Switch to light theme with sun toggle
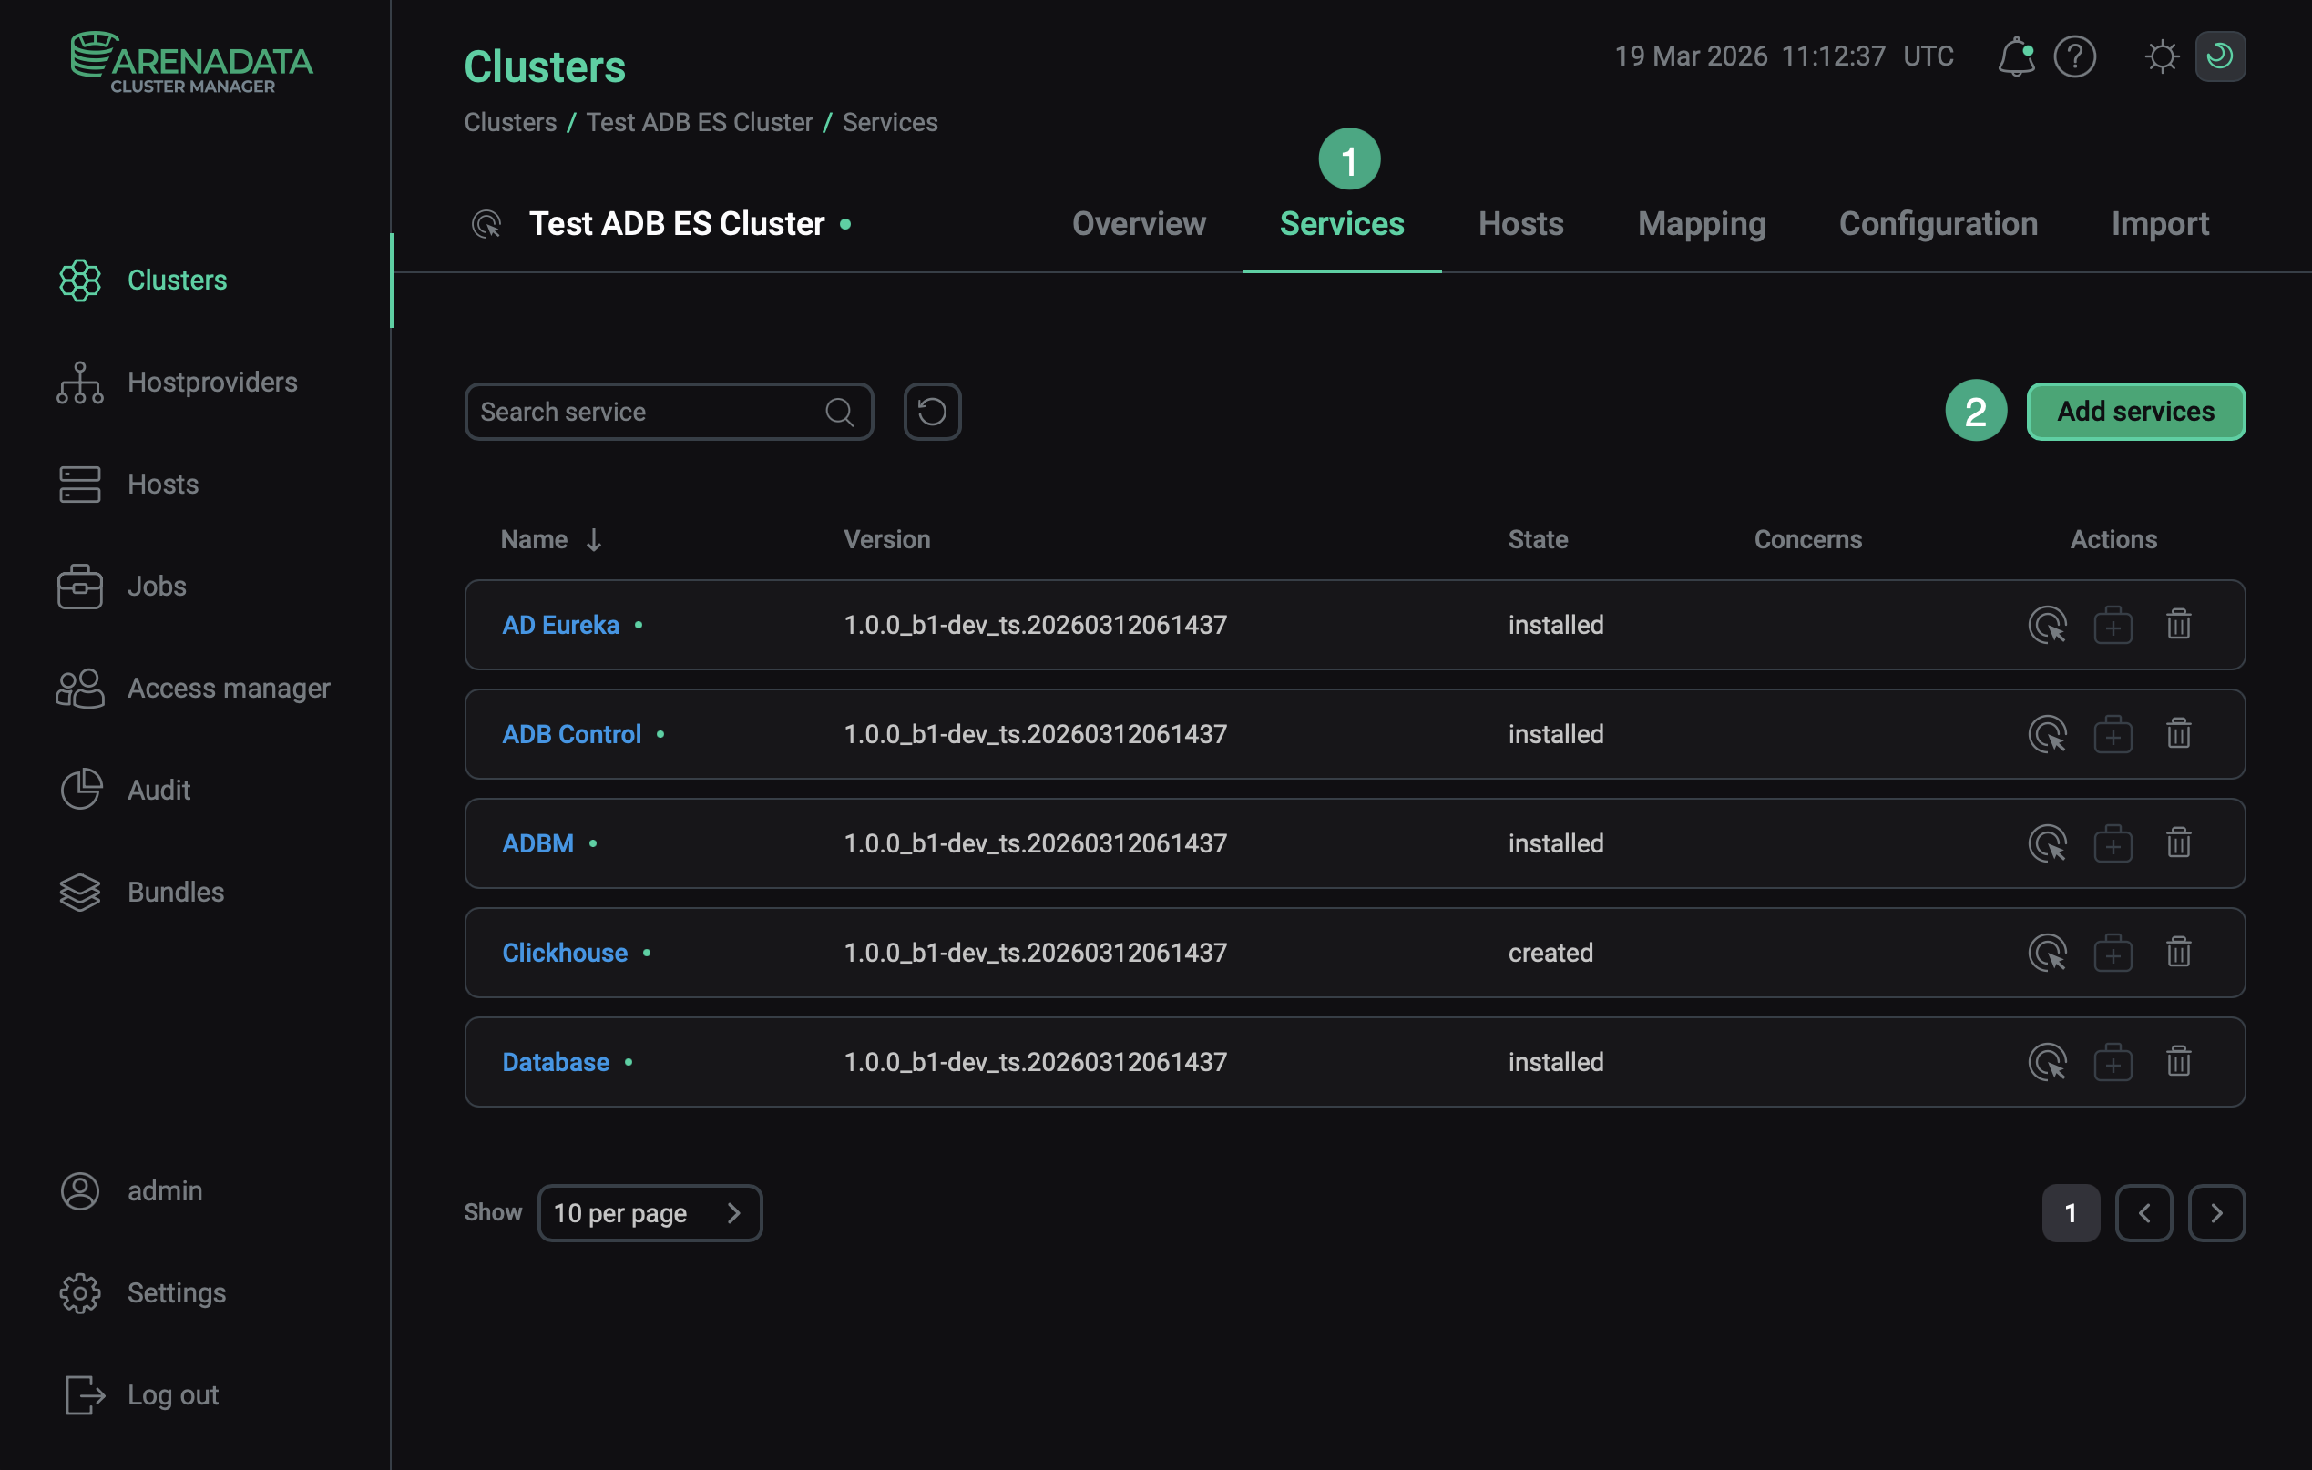Viewport: 2312px width, 1470px height. click(x=2162, y=56)
